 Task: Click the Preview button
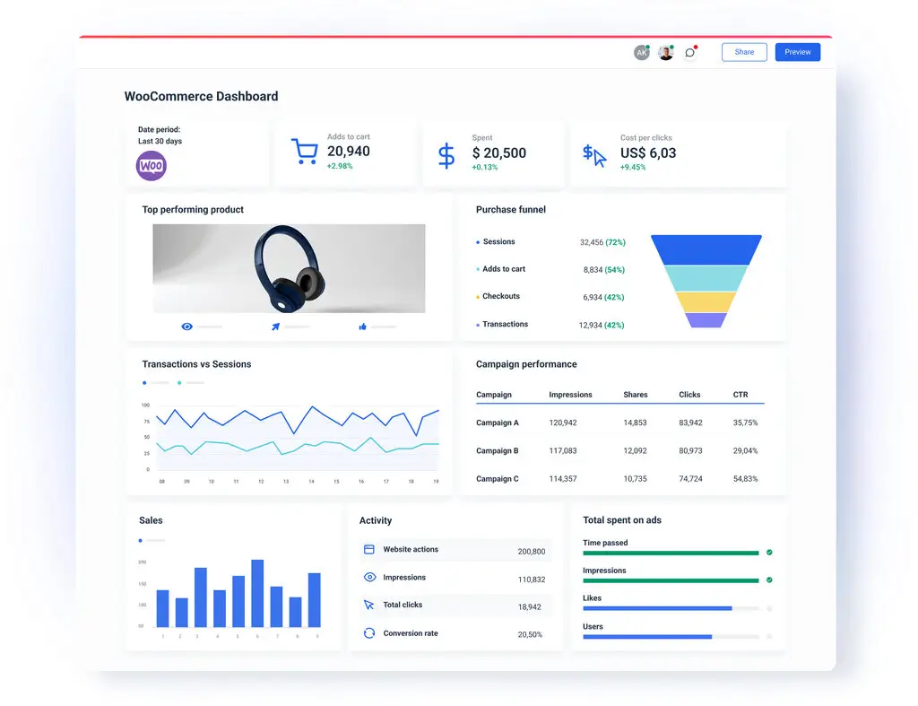(797, 51)
